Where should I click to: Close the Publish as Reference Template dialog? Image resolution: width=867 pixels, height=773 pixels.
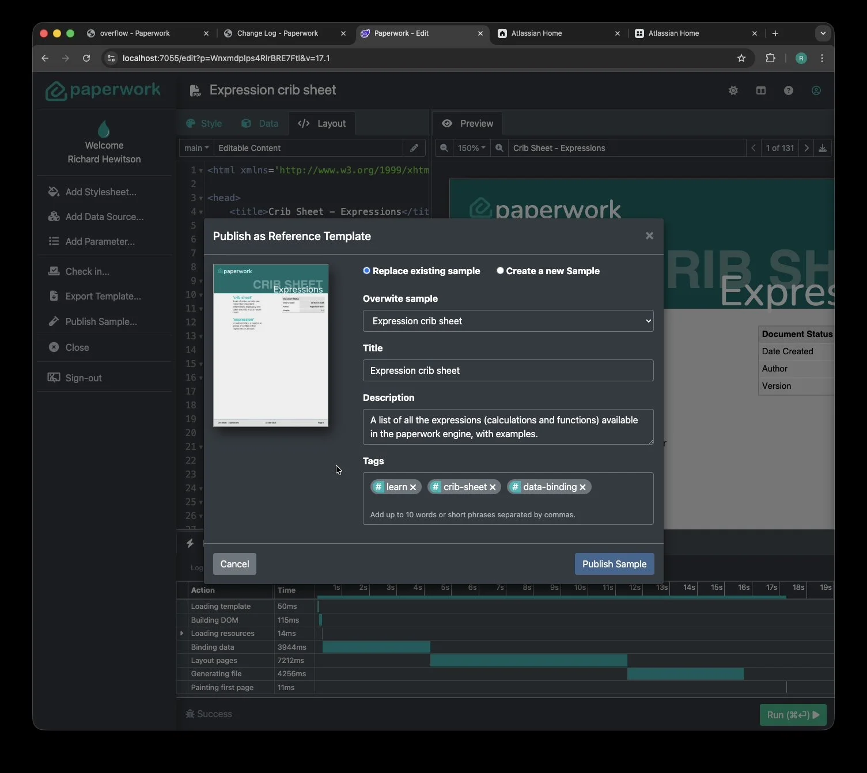tap(649, 236)
